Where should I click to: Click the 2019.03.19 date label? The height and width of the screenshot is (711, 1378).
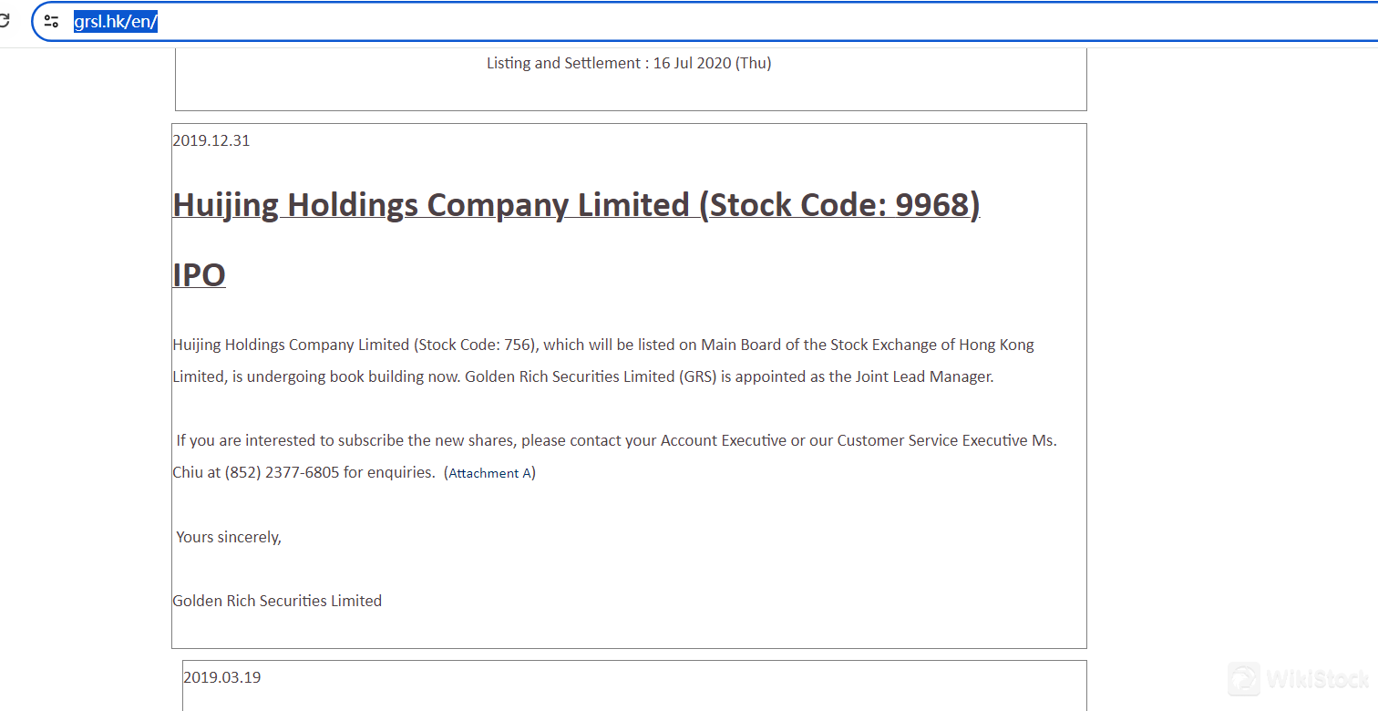[x=221, y=677]
